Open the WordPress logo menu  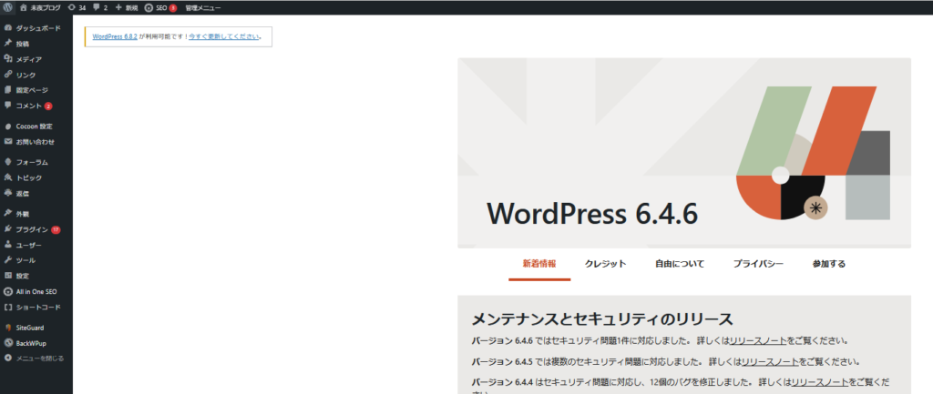[x=7, y=7]
